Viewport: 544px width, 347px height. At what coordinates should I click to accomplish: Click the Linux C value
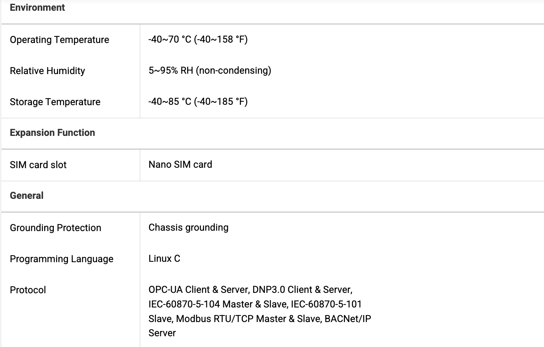164,259
